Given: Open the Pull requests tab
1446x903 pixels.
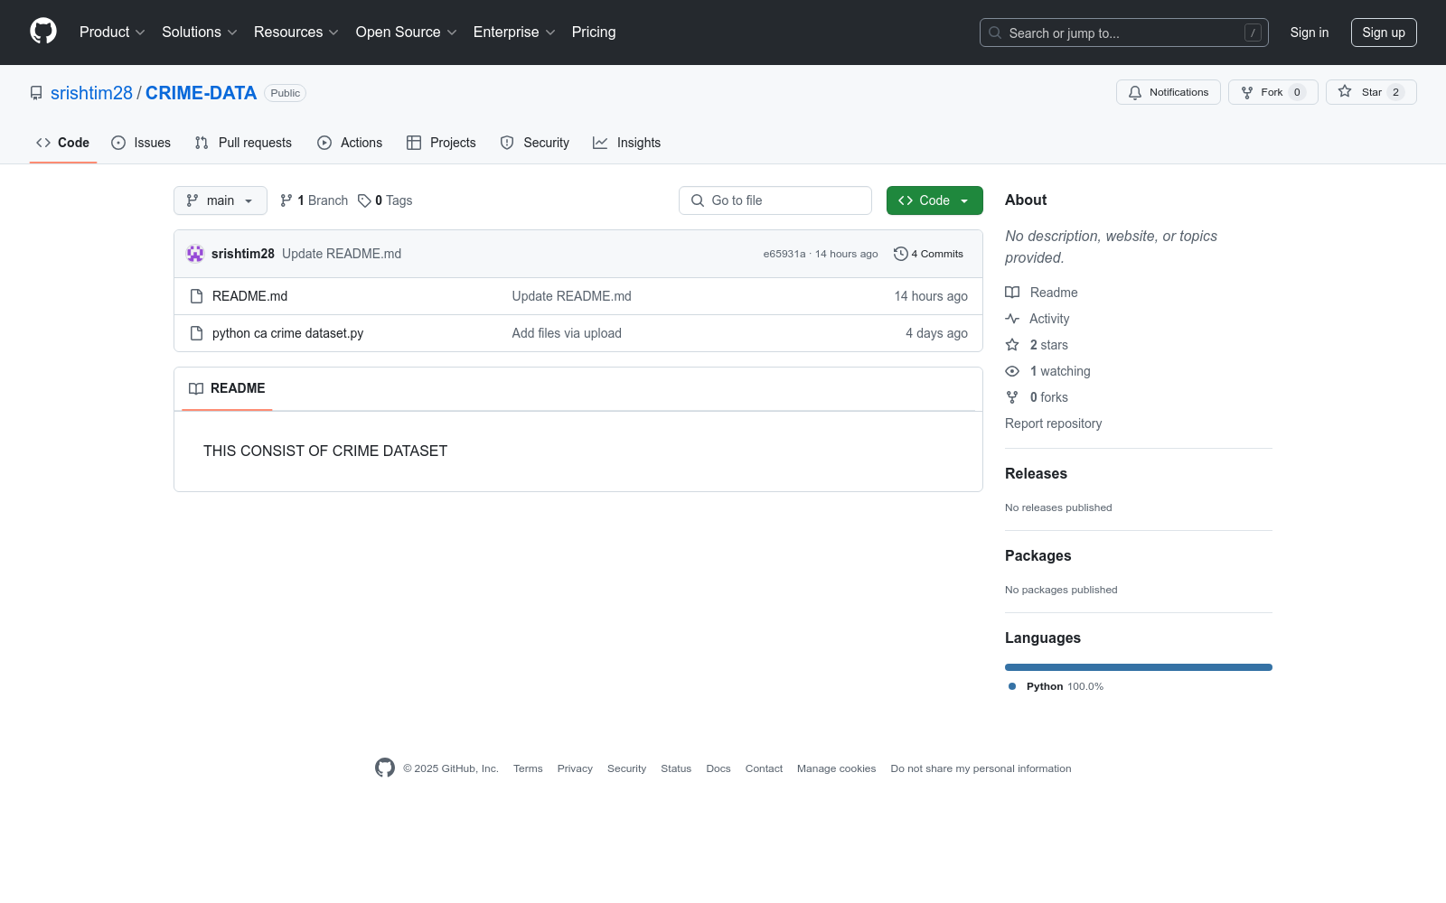Looking at the screenshot, I should click(x=243, y=143).
